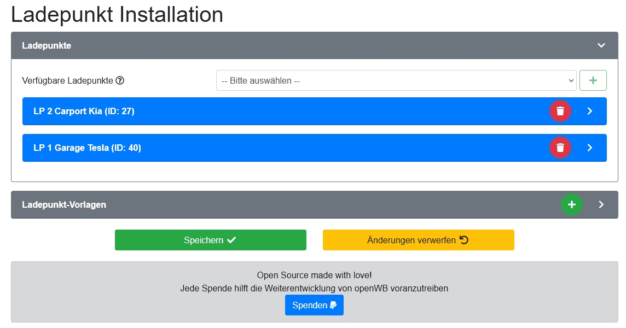Click the help icon beside Verfügbare Ladepunkte
Image resolution: width=626 pixels, height=328 pixels.
(120, 81)
